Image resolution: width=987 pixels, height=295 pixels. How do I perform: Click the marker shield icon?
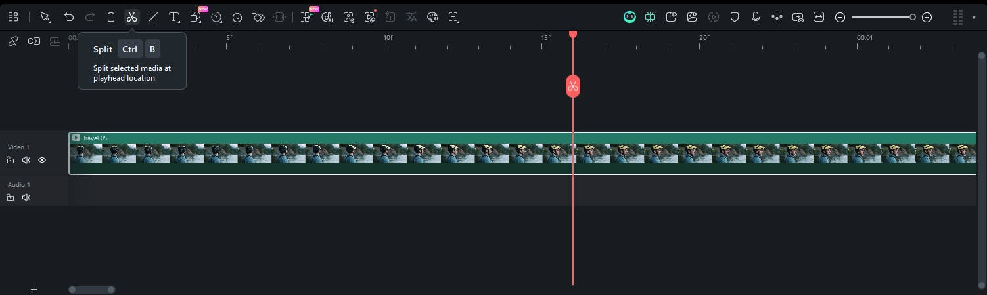(x=735, y=18)
